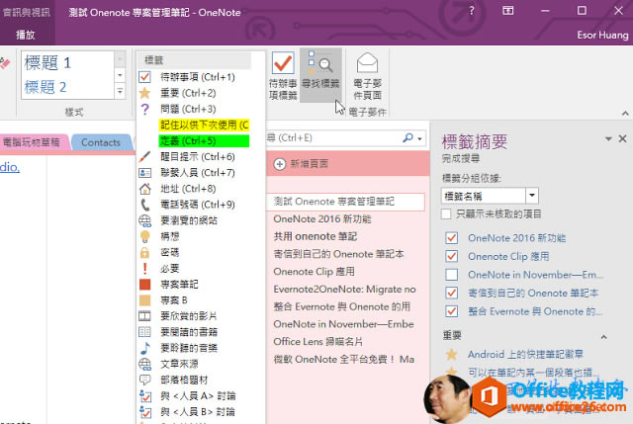This screenshot has height=424, width=633.
Task: Collapse the ribbon with chevron
Action: tap(625, 114)
